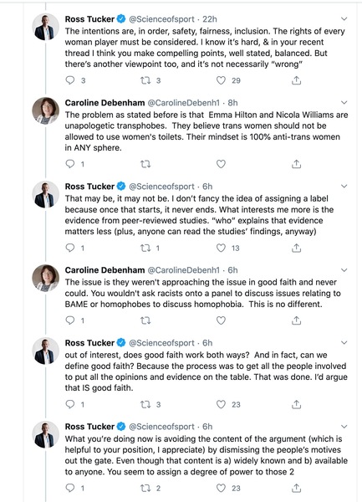This screenshot has height=502, width=362.
Task: Click Ross Tucker's avatar on the first tweet
Action: tap(45, 28)
